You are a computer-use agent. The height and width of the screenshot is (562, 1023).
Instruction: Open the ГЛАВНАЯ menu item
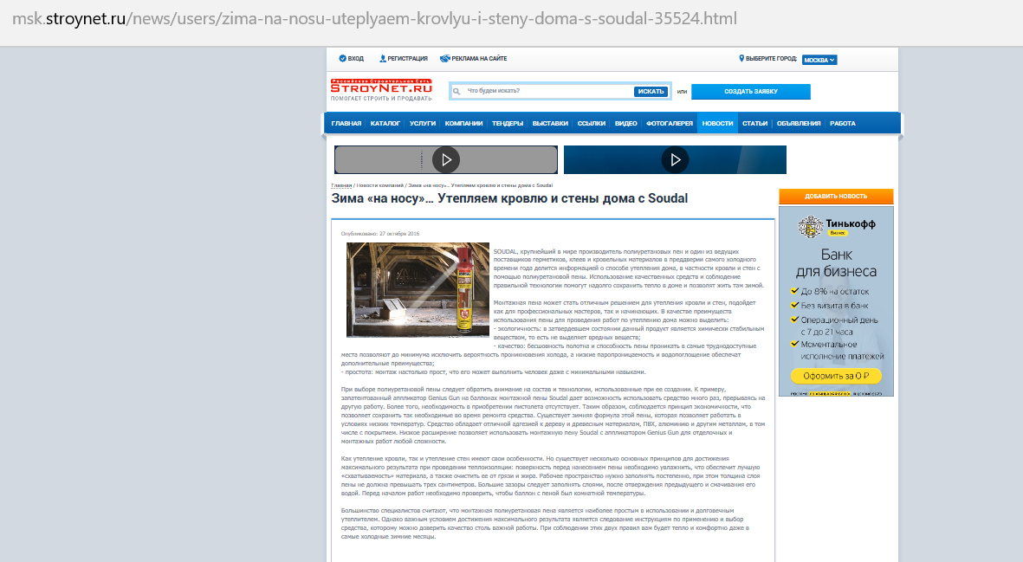[346, 123]
